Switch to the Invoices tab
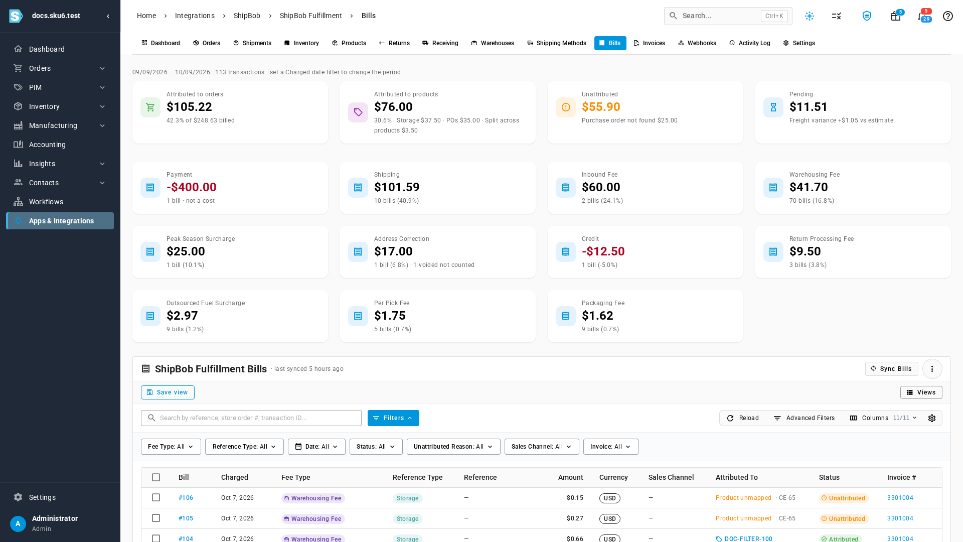 tap(650, 43)
